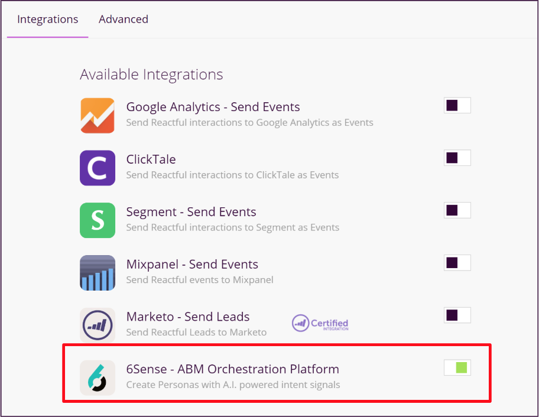Click the Marketo Certified Integration badge
This screenshot has width=539, height=417.
click(320, 323)
